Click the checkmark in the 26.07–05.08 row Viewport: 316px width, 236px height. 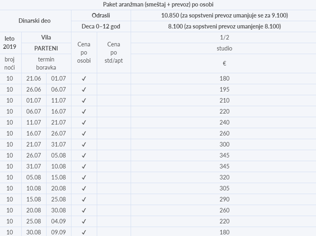[x=84, y=155]
